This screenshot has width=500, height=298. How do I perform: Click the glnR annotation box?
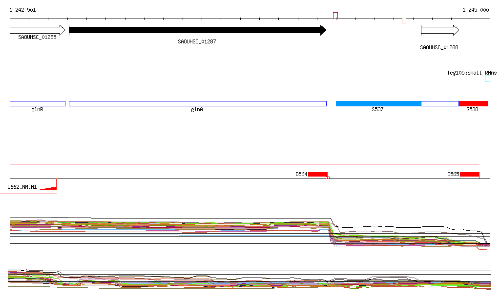pos(37,103)
